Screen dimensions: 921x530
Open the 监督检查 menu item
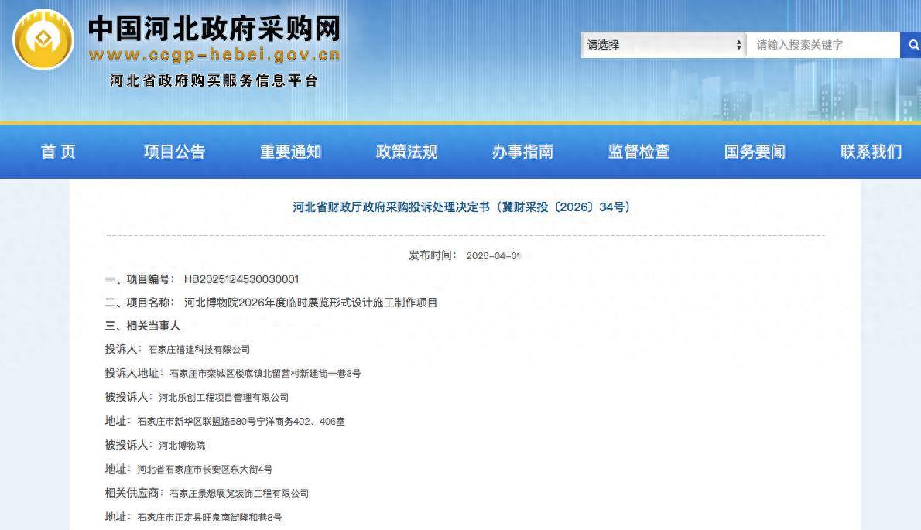click(639, 152)
